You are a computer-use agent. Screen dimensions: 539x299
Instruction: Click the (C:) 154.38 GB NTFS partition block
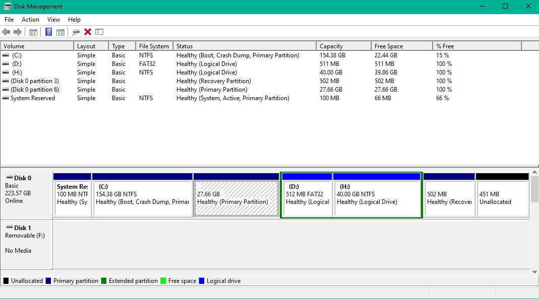142,195
